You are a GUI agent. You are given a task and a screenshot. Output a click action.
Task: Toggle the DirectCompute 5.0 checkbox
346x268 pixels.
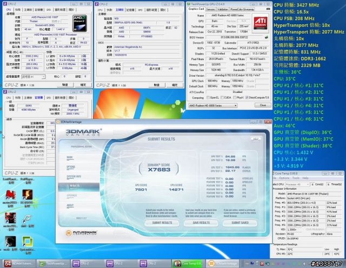247,97
